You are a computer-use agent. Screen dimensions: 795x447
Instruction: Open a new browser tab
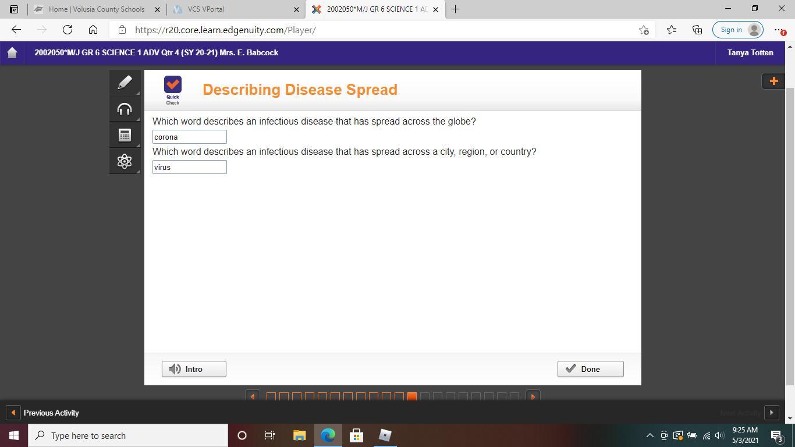(x=455, y=9)
